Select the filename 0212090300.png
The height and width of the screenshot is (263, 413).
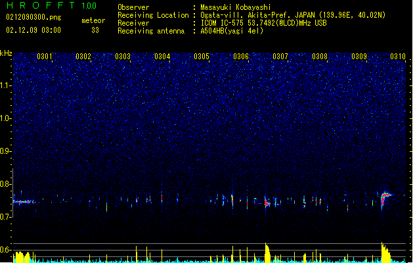[x=33, y=17]
